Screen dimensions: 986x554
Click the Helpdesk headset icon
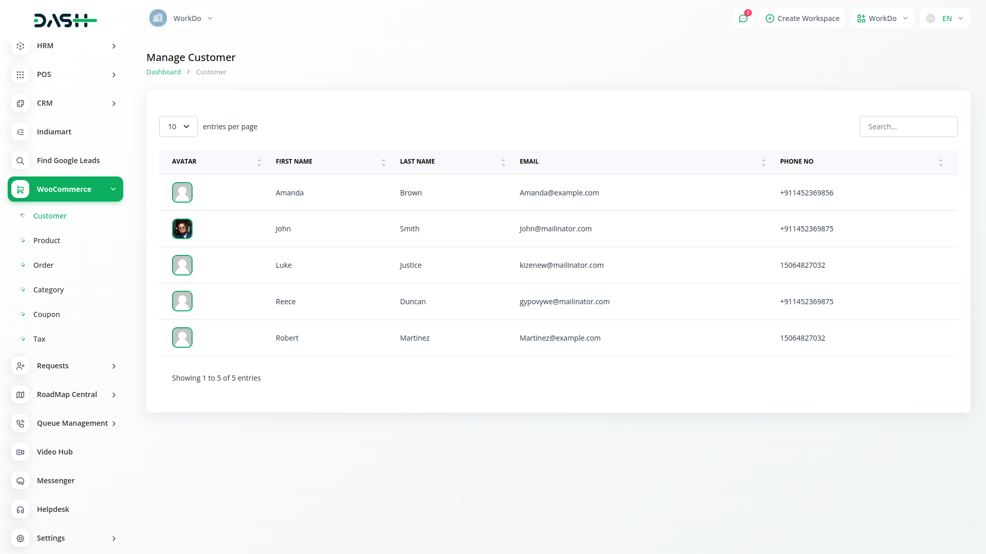coord(20,509)
